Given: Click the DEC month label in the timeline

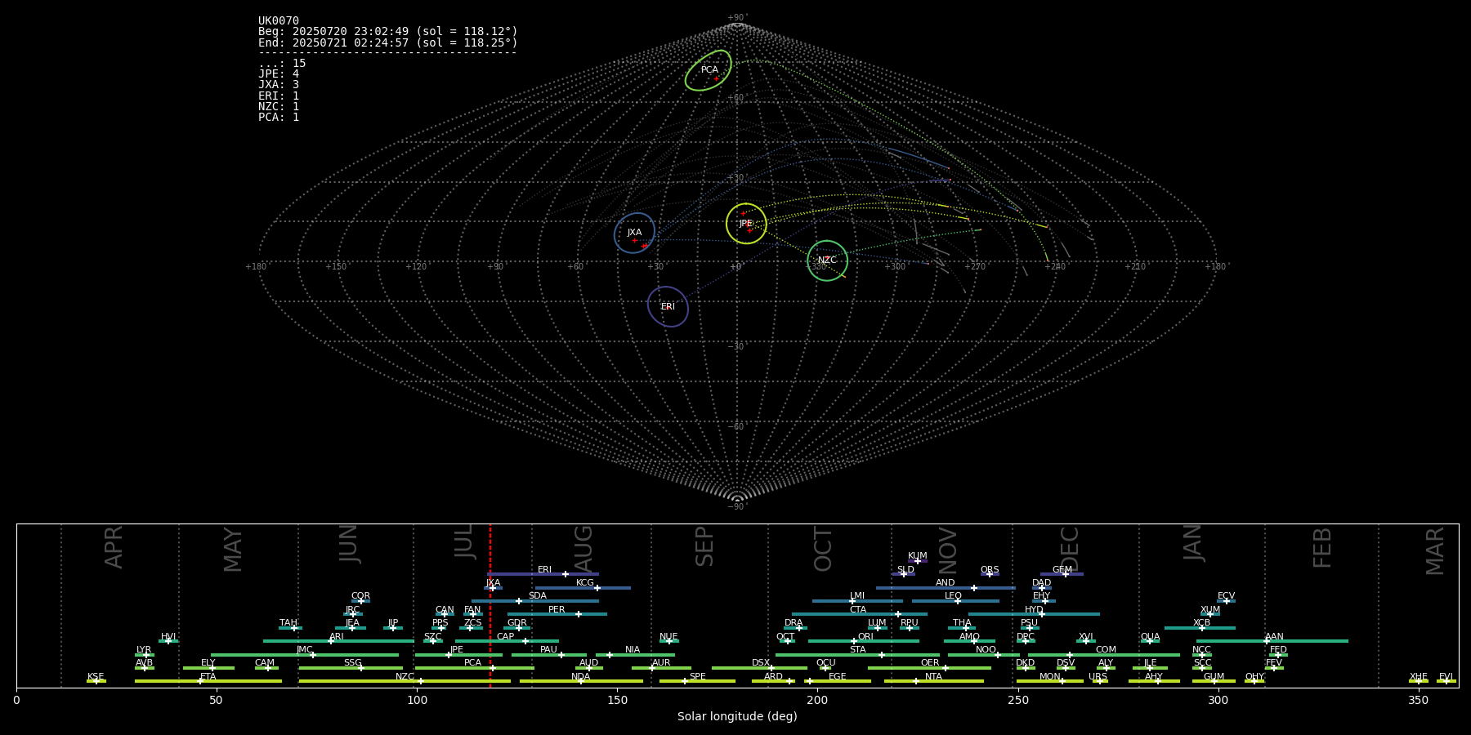Looking at the screenshot, I should click(x=1070, y=549).
